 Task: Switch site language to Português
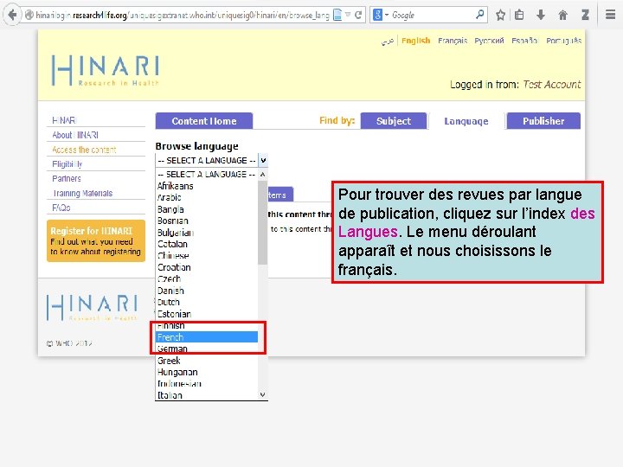(x=564, y=41)
